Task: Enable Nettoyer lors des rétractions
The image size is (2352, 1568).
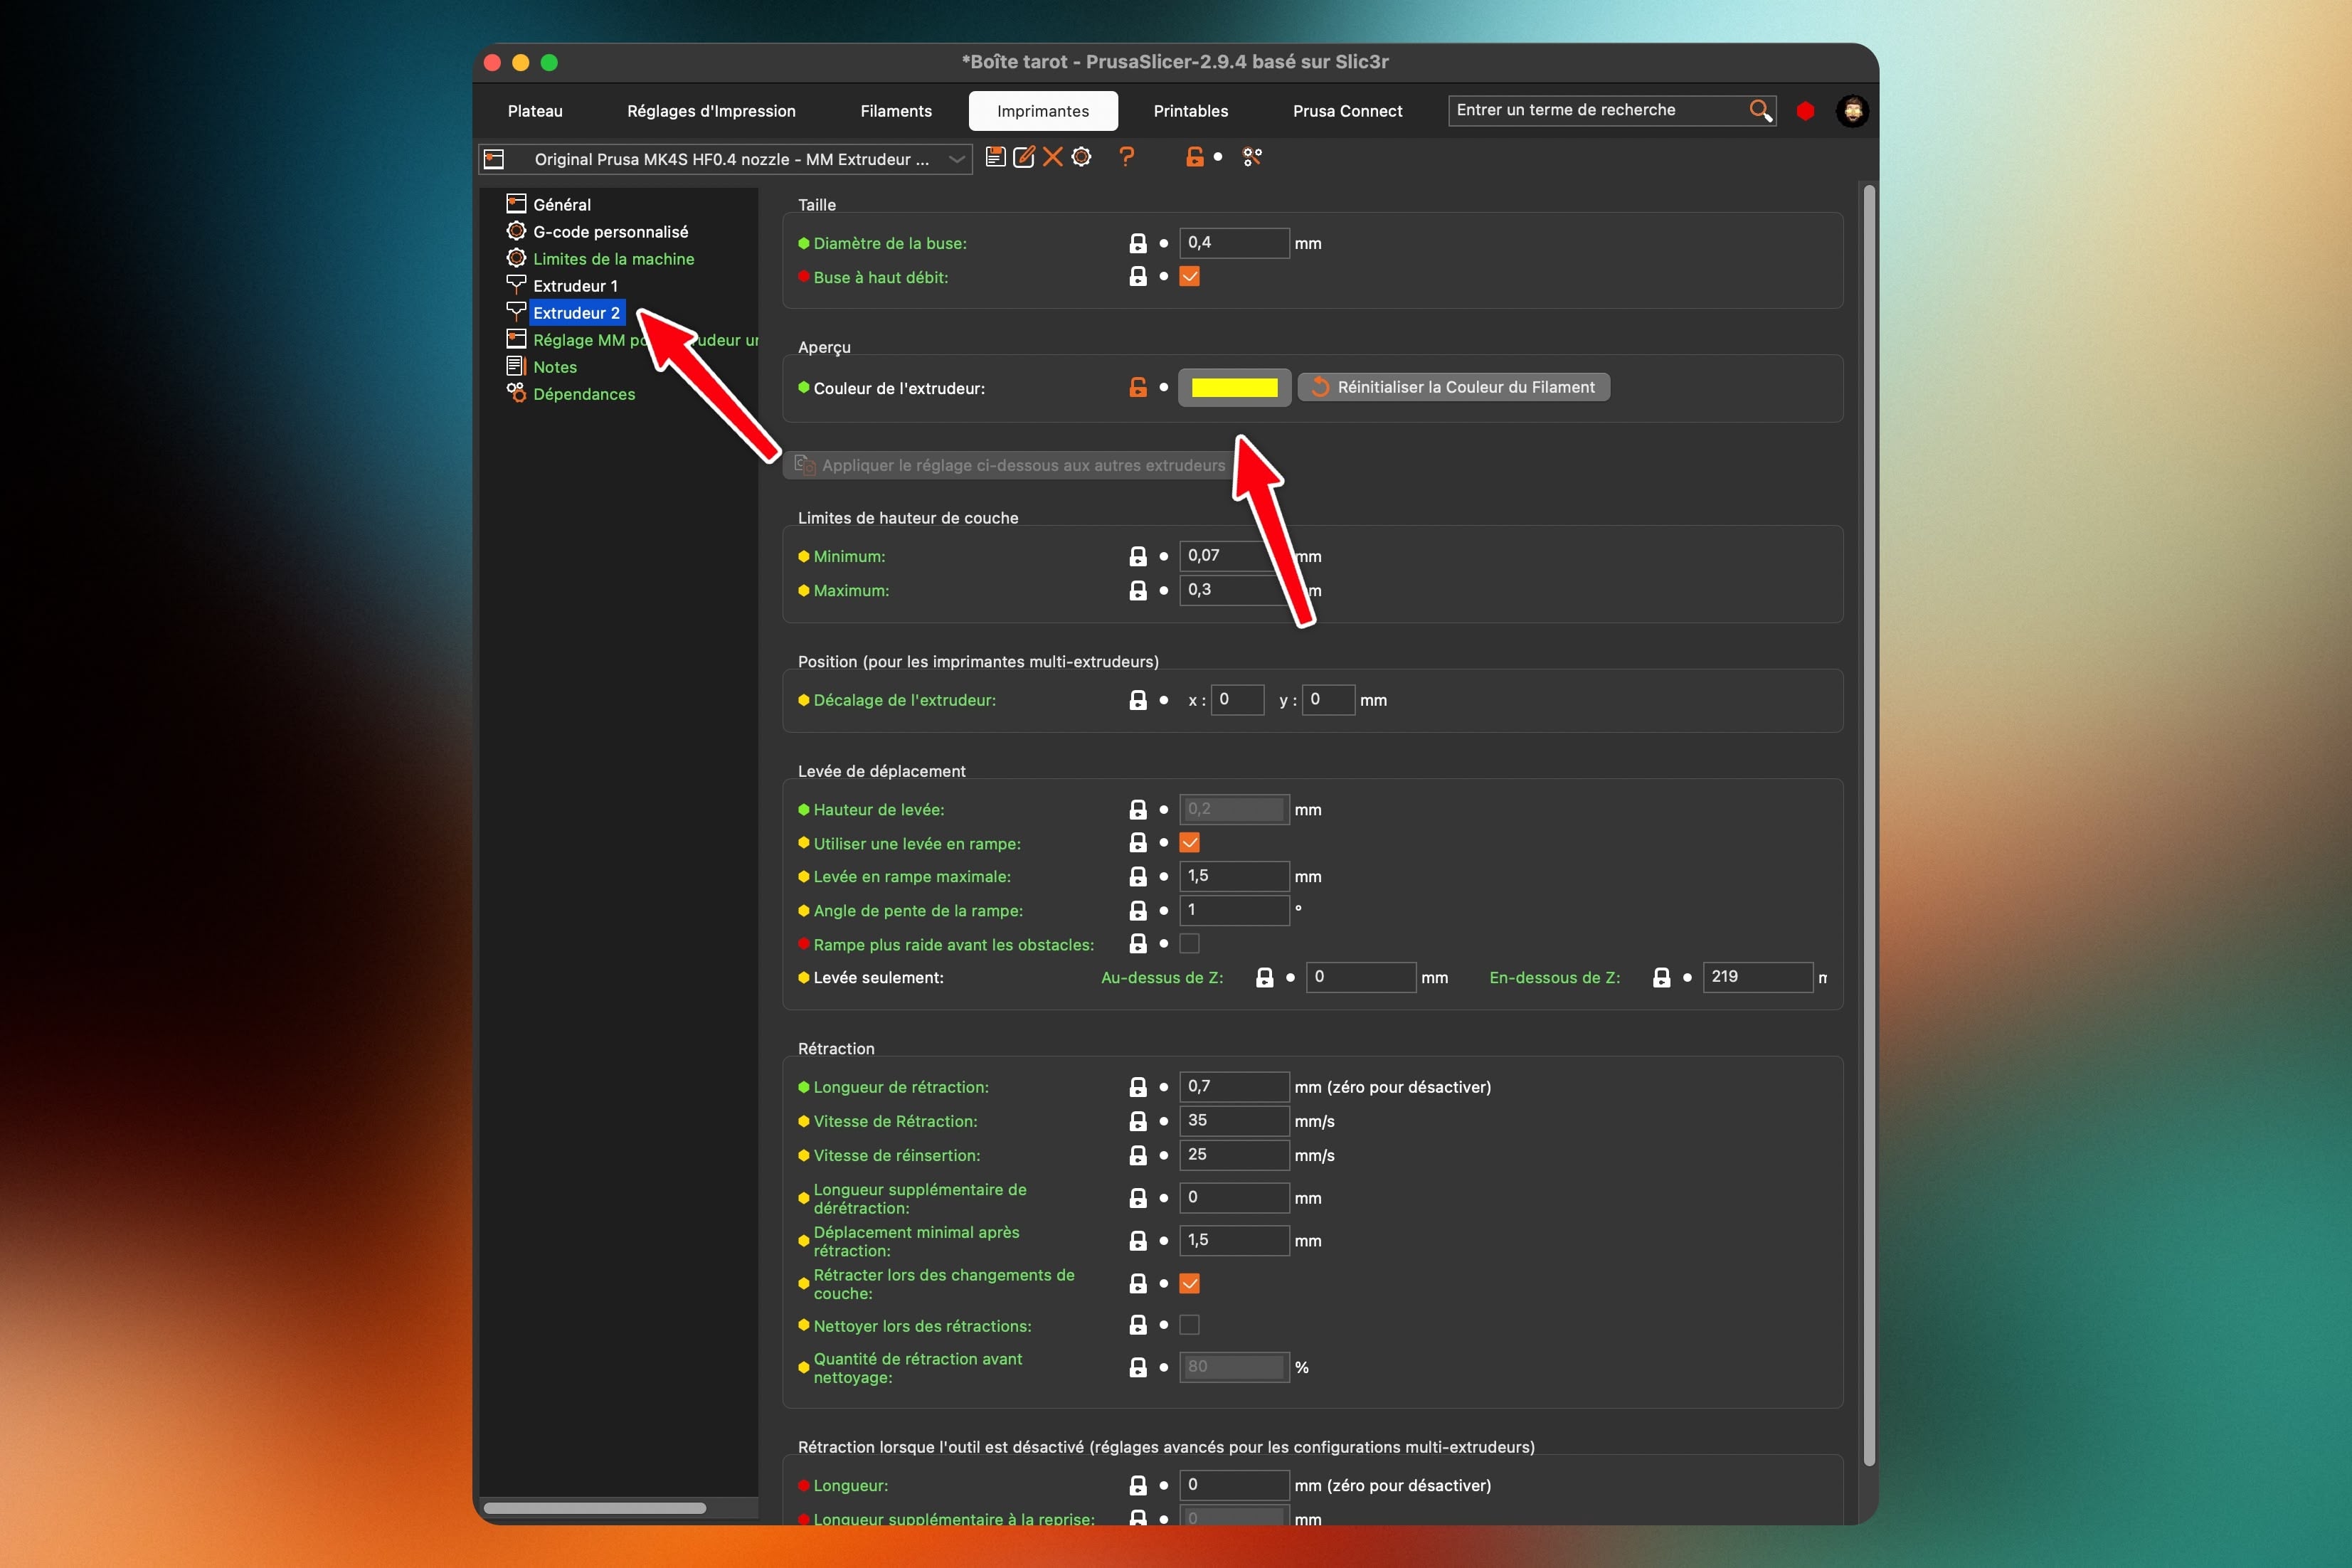Action: pos(1189,1325)
